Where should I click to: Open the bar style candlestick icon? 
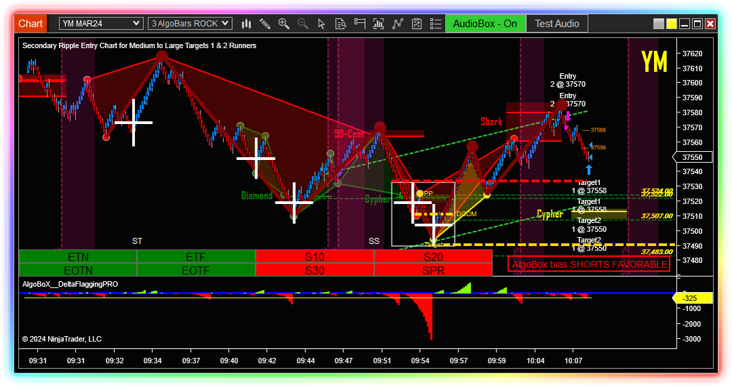246,24
